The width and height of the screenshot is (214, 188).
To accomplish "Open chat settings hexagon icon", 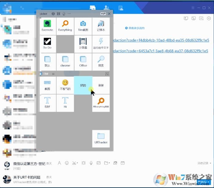I will pos(209,18).
